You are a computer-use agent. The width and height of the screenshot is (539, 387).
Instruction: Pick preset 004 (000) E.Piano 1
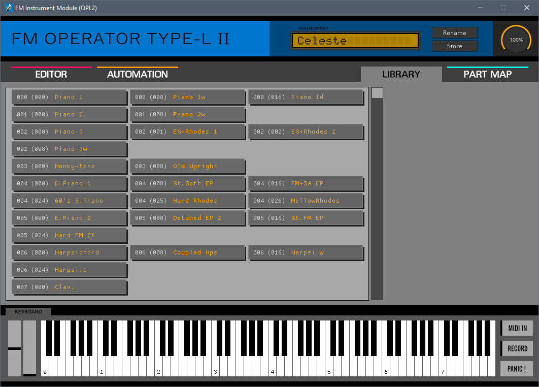click(70, 184)
